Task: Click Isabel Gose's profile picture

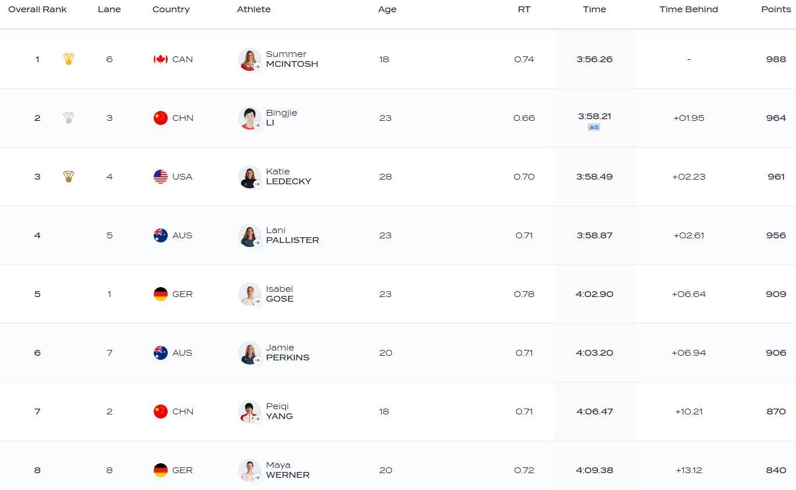Action: point(250,294)
